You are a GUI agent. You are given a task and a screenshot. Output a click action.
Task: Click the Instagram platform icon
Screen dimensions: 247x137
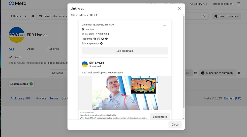99,39
